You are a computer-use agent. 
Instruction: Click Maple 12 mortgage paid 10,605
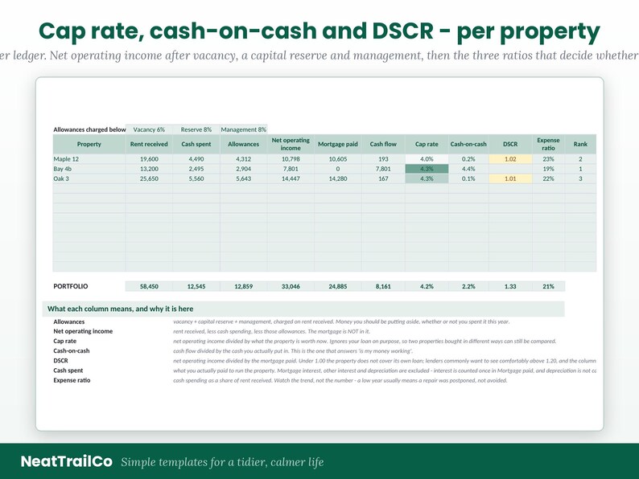pos(338,159)
